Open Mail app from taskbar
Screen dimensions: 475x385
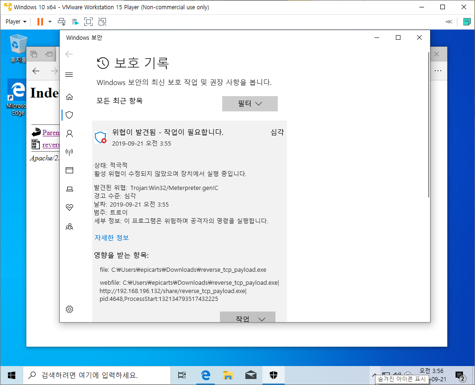coord(251,375)
